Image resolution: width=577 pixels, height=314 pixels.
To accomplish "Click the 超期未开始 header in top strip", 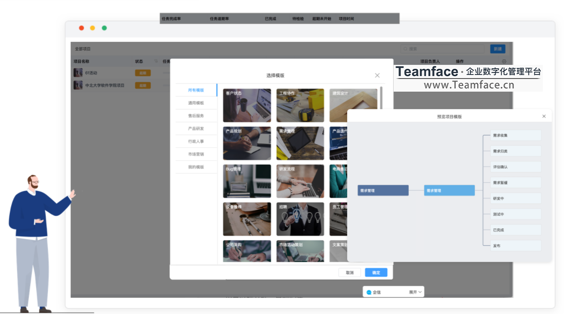I will [322, 19].
